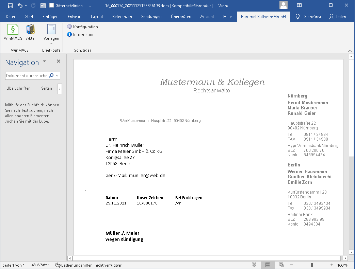Save the document with the floppy disk icon
The height and width of the screenshot is (269, 355).
click(10, 6)
